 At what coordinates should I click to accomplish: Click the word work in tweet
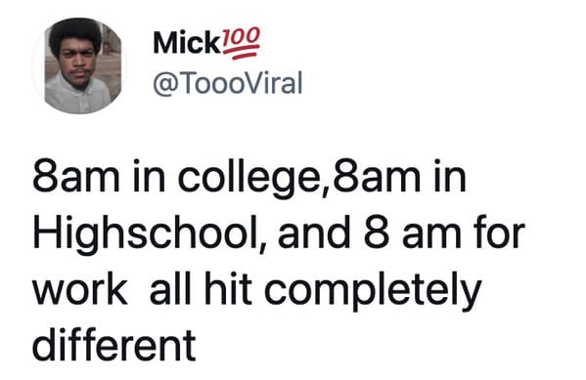(80, 290)
